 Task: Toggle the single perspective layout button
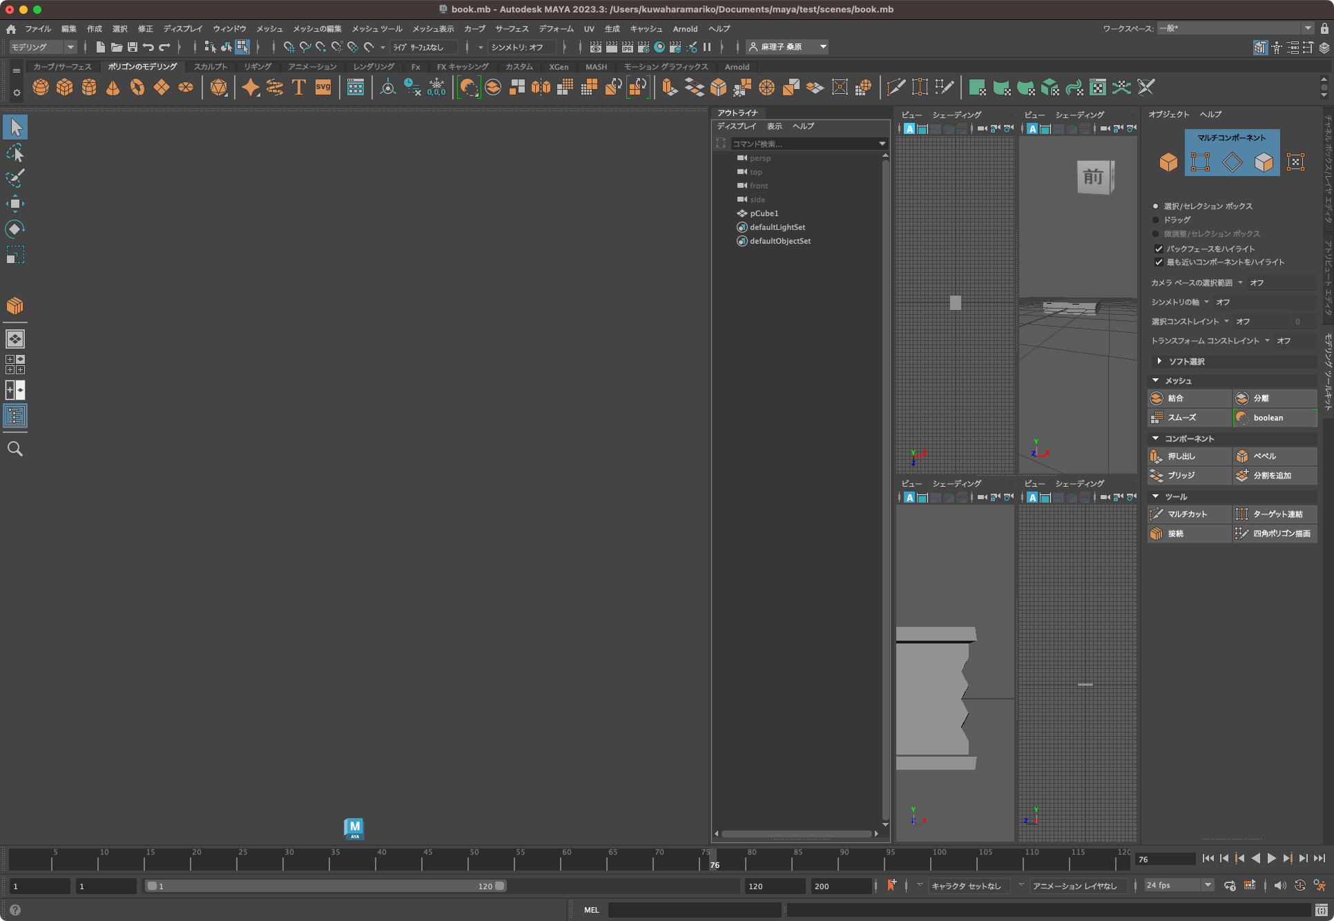pos(15,339)
